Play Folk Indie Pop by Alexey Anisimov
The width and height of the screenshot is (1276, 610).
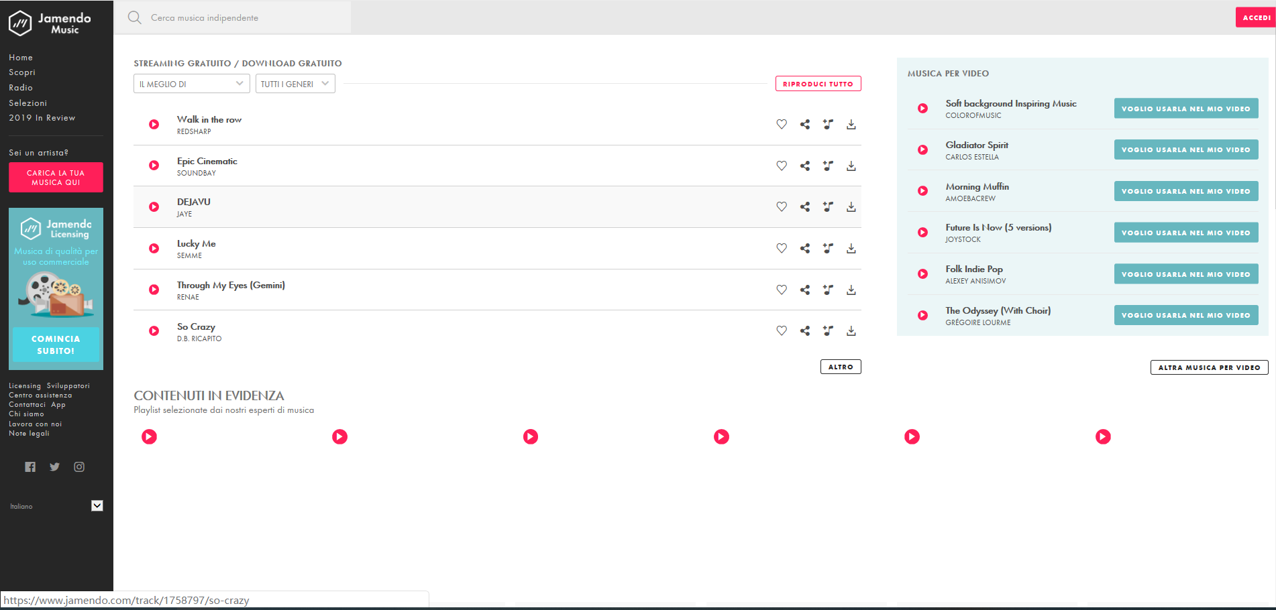923,274
